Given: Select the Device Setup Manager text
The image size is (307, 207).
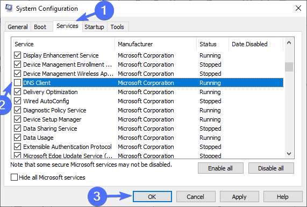Looking at the screenshot, I should point(52,119).
